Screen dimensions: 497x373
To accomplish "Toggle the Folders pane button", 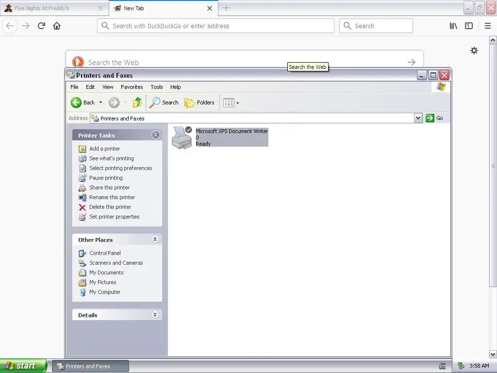I will point(199,102).
